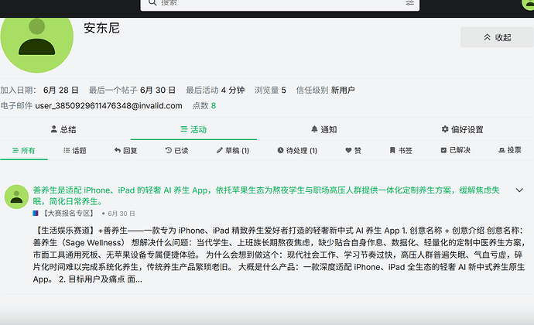This screenshot has width=534, height=325.
Task: Click 安东尼's large profile avatar
Action: point(37,42)
